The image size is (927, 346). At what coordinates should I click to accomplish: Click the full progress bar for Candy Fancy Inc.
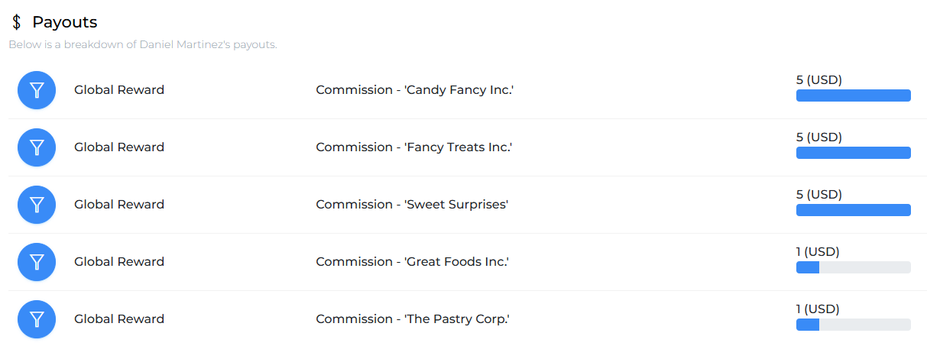tap(854, 95)
